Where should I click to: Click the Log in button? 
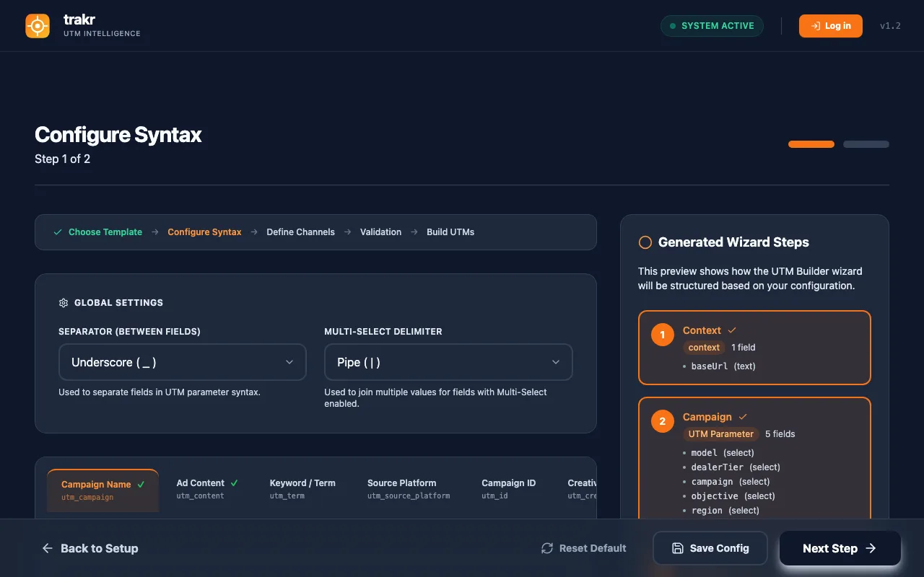tap(830, 26)
